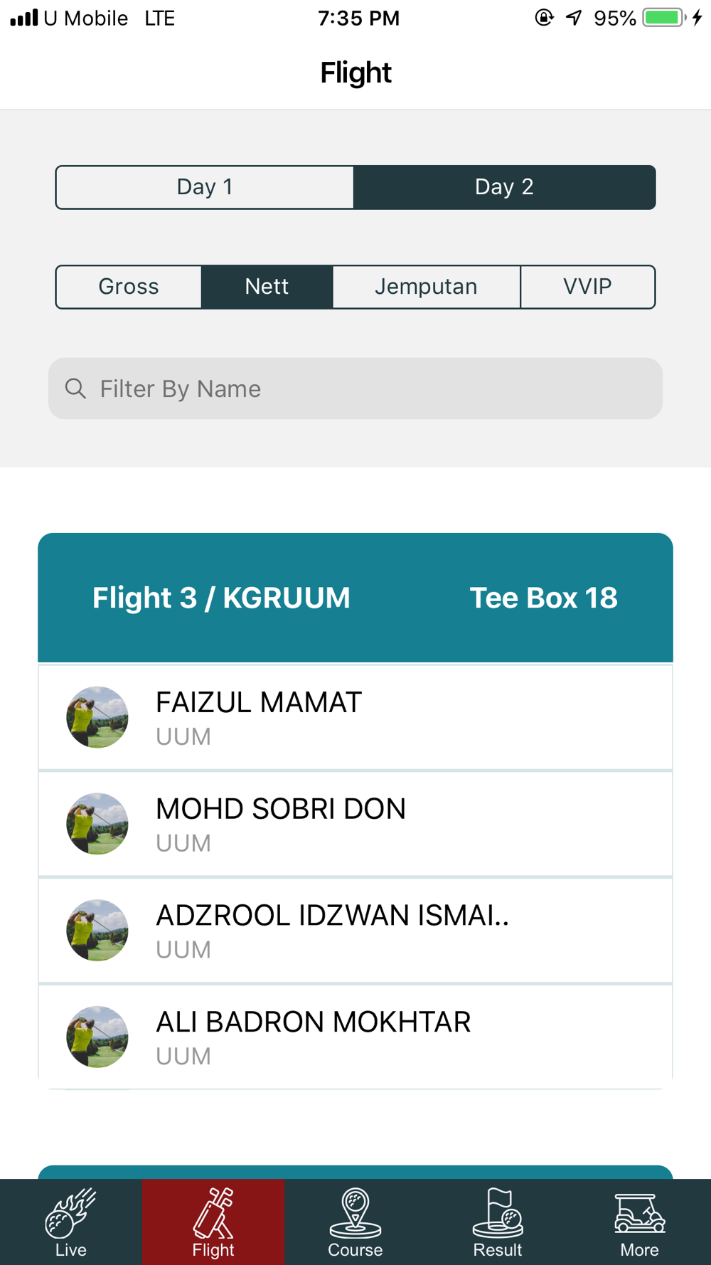
Task: Switch to Day 1 segment
Action: [205, 187]
